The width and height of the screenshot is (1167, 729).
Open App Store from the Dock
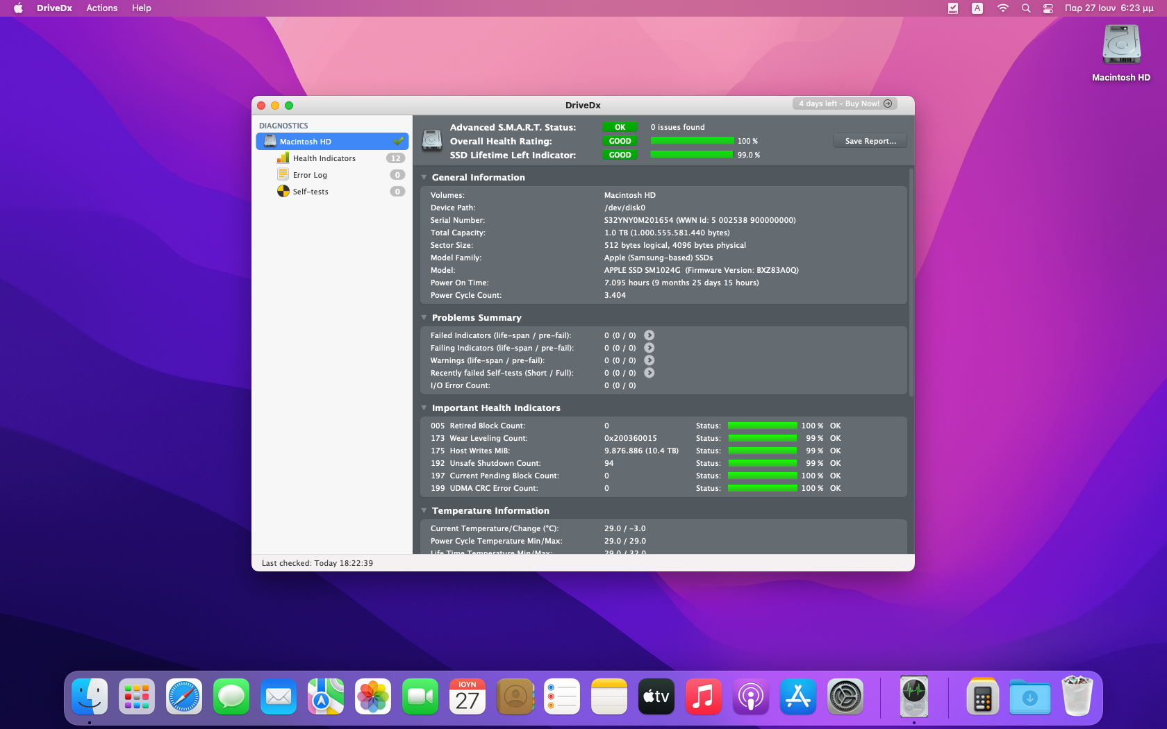[x=798, y=696]
